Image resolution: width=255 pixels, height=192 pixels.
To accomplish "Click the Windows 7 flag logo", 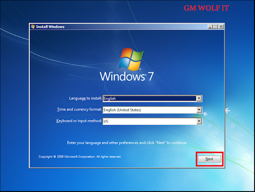I will [x=131, y=59].
